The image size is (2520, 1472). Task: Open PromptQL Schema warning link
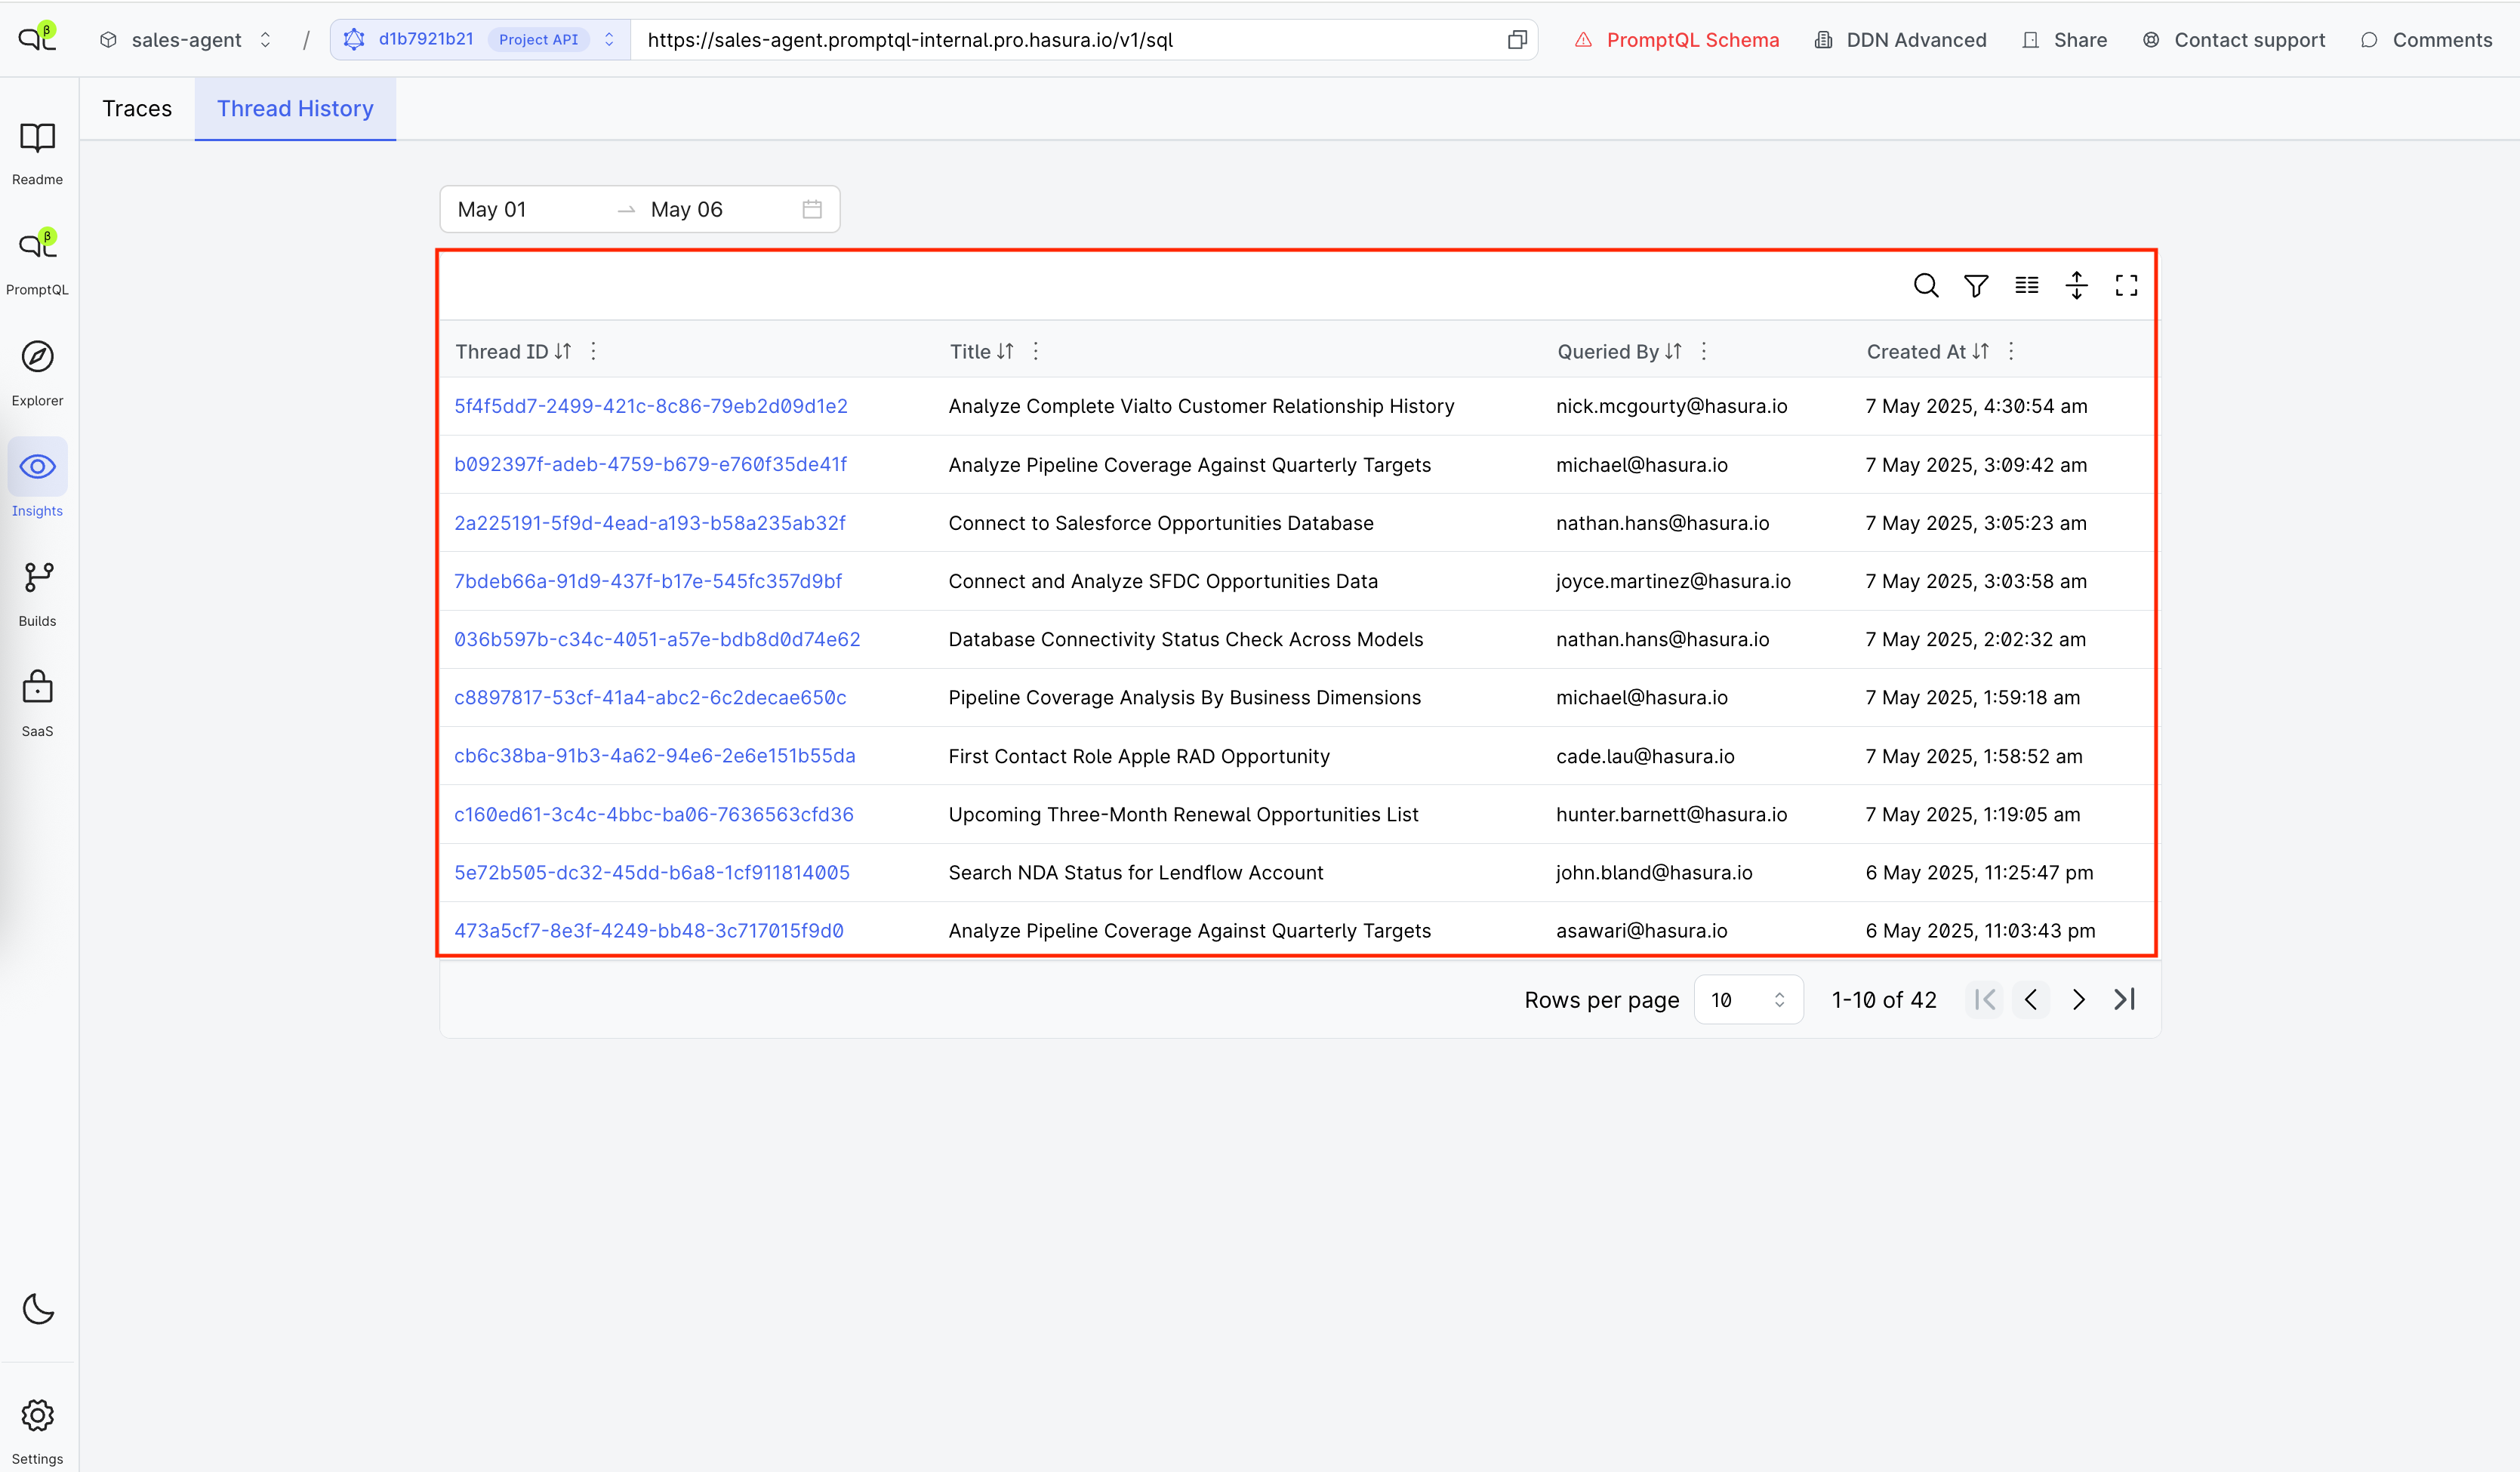tap(1677, 40)
